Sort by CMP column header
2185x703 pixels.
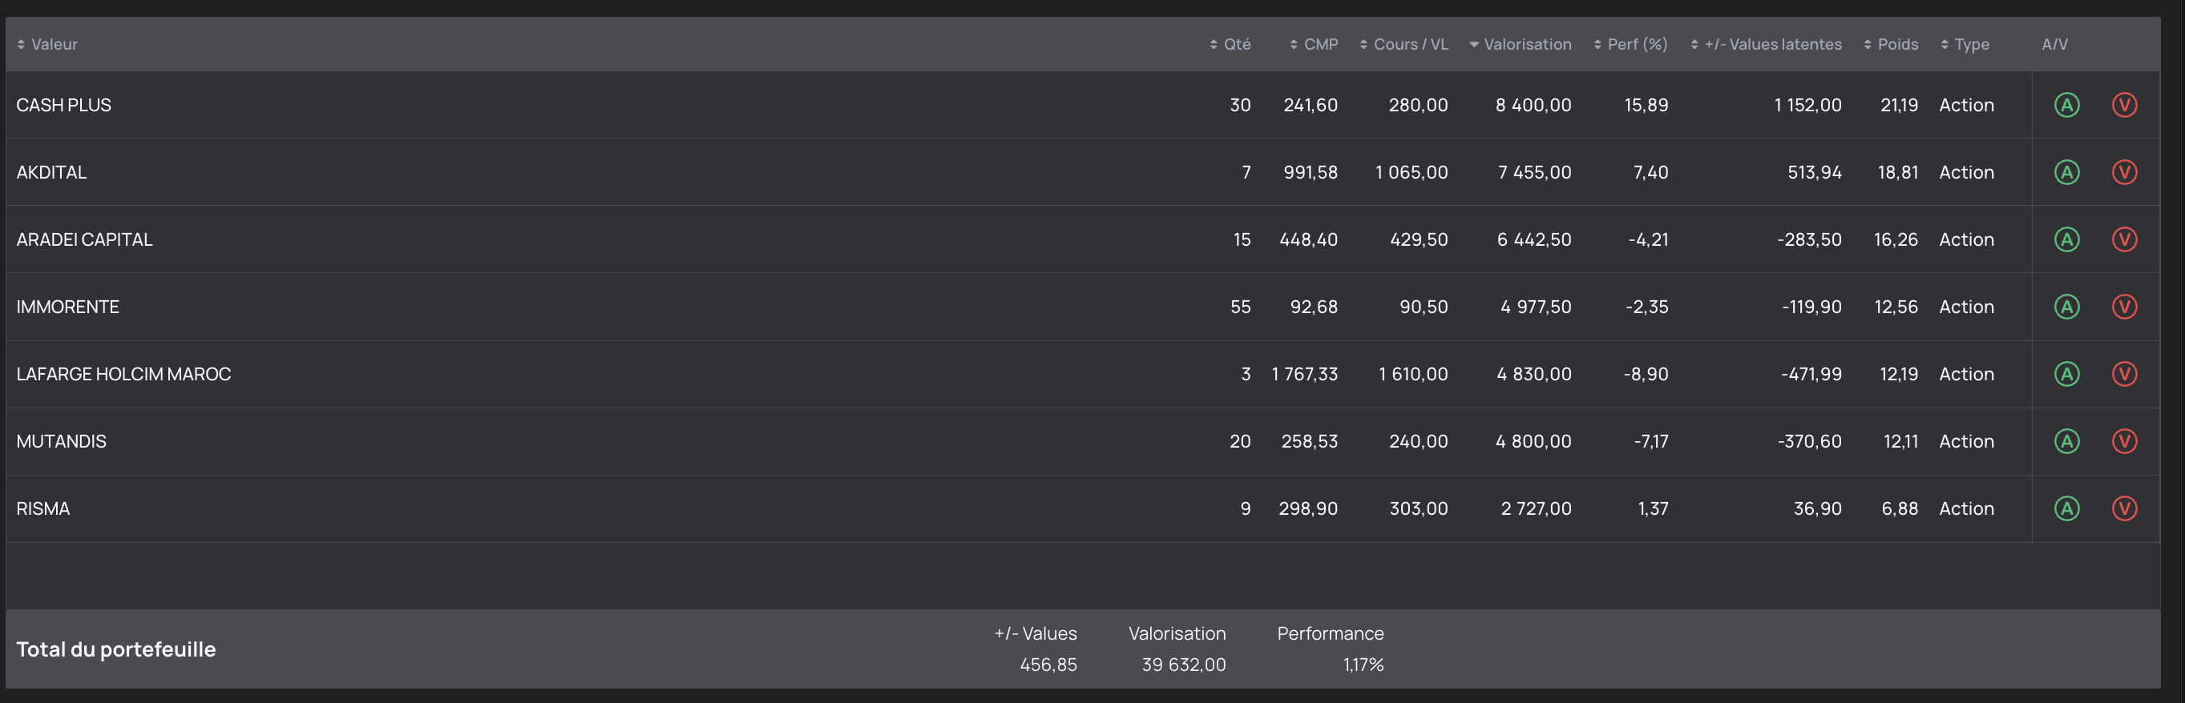coord(1314,44)
